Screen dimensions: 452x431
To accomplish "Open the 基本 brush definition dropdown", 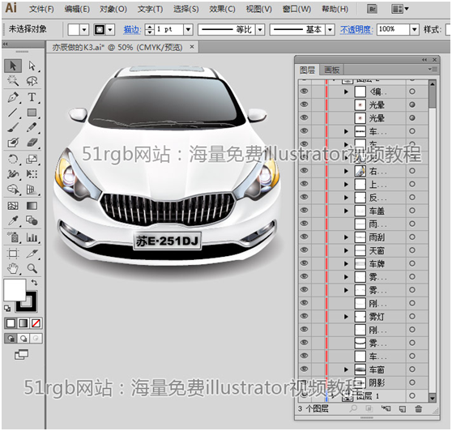I will pyautogui.click(x=330, y=29).
